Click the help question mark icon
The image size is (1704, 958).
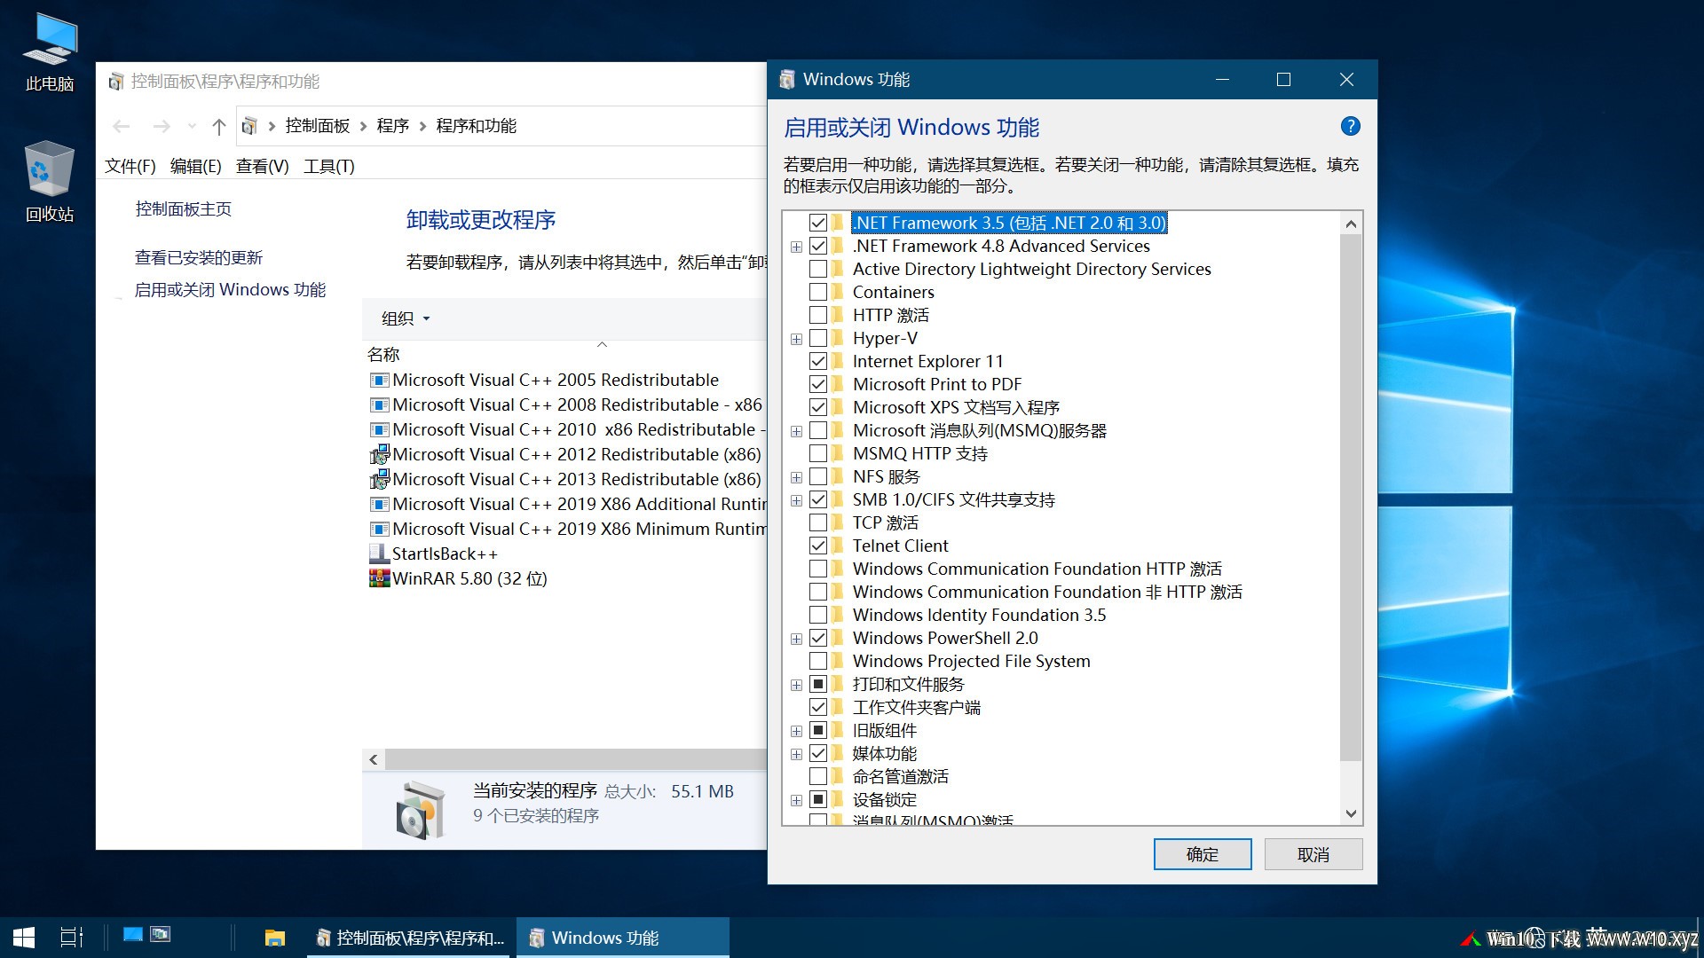pos(1350,127)
